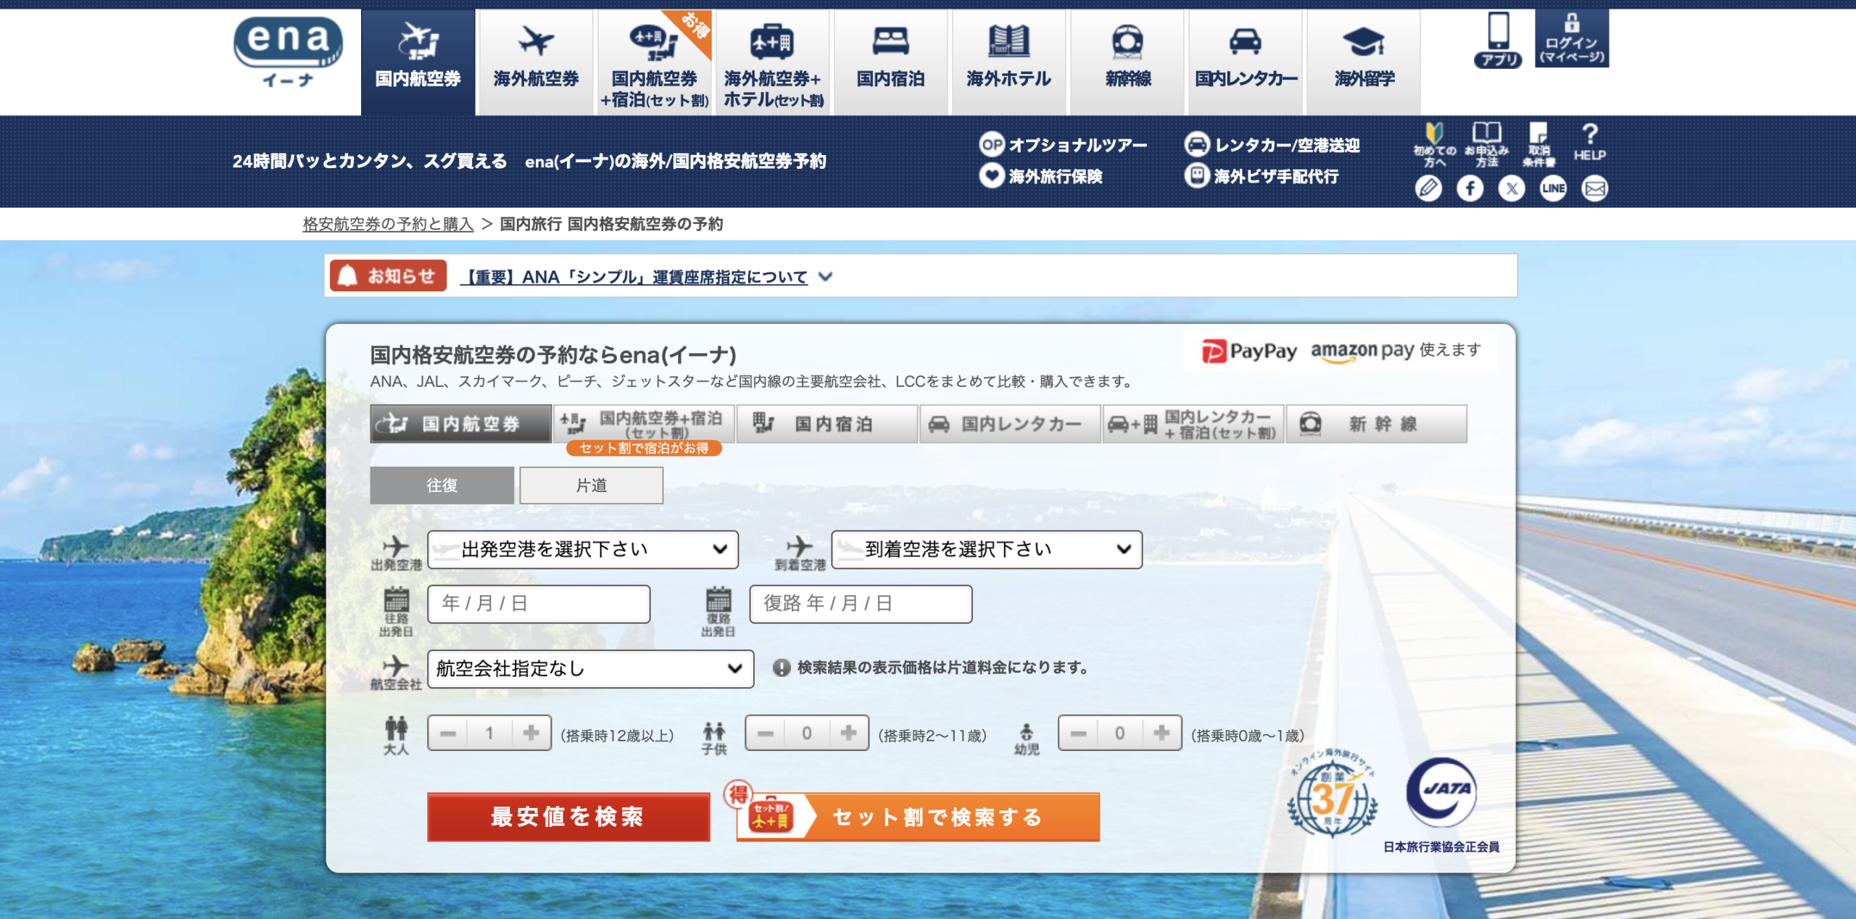Open 海外旅行保険 link
Image resolution: width=1856 pixels, height=919 pixels.
pyautogui.click(x=1041, y=176)
